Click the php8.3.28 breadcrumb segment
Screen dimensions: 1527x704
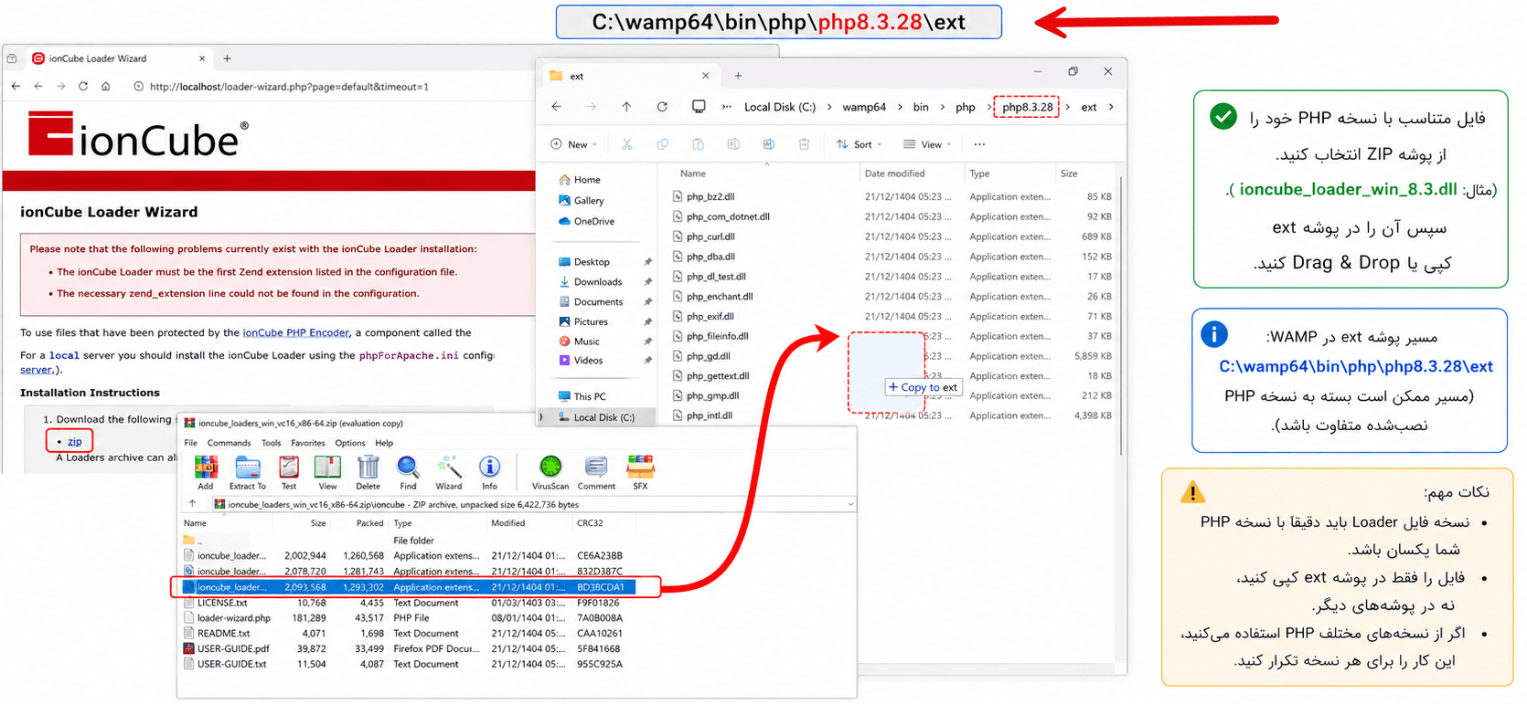[1027, 107]
